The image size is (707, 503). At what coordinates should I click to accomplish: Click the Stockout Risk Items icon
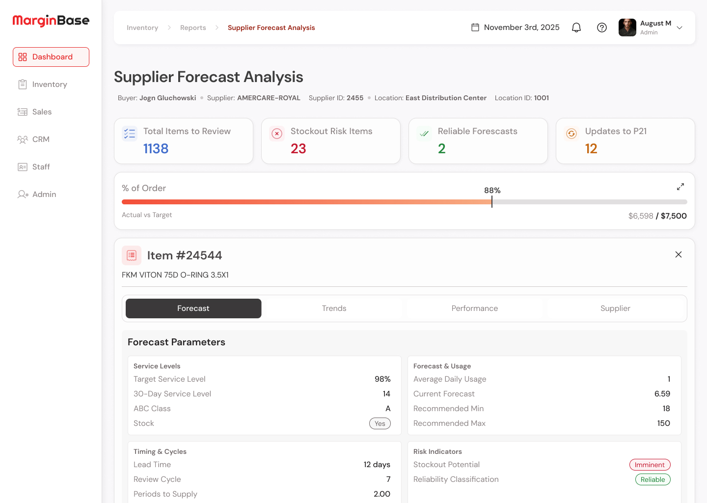pos(277,134)
